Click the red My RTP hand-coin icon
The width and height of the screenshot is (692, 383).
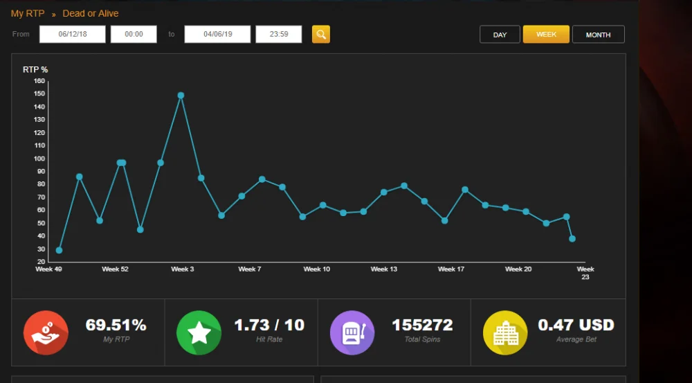pyautogui.click(x=46, y=332)
